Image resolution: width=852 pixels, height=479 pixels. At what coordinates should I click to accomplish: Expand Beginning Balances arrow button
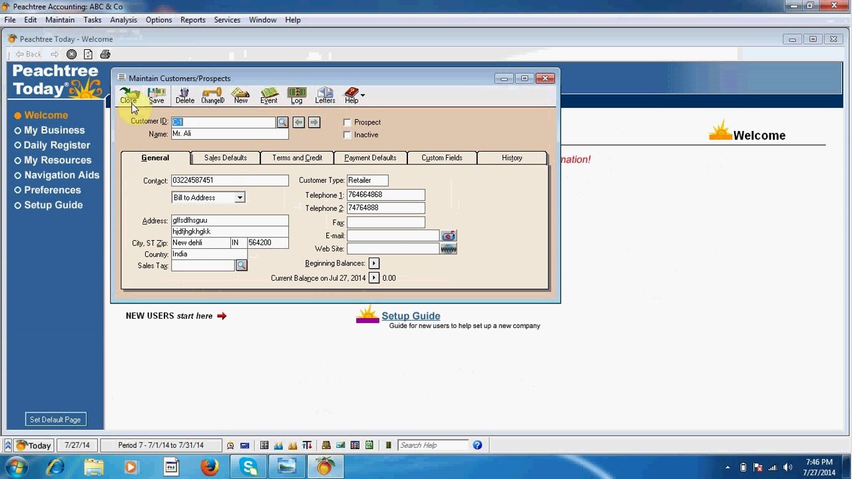373,263
